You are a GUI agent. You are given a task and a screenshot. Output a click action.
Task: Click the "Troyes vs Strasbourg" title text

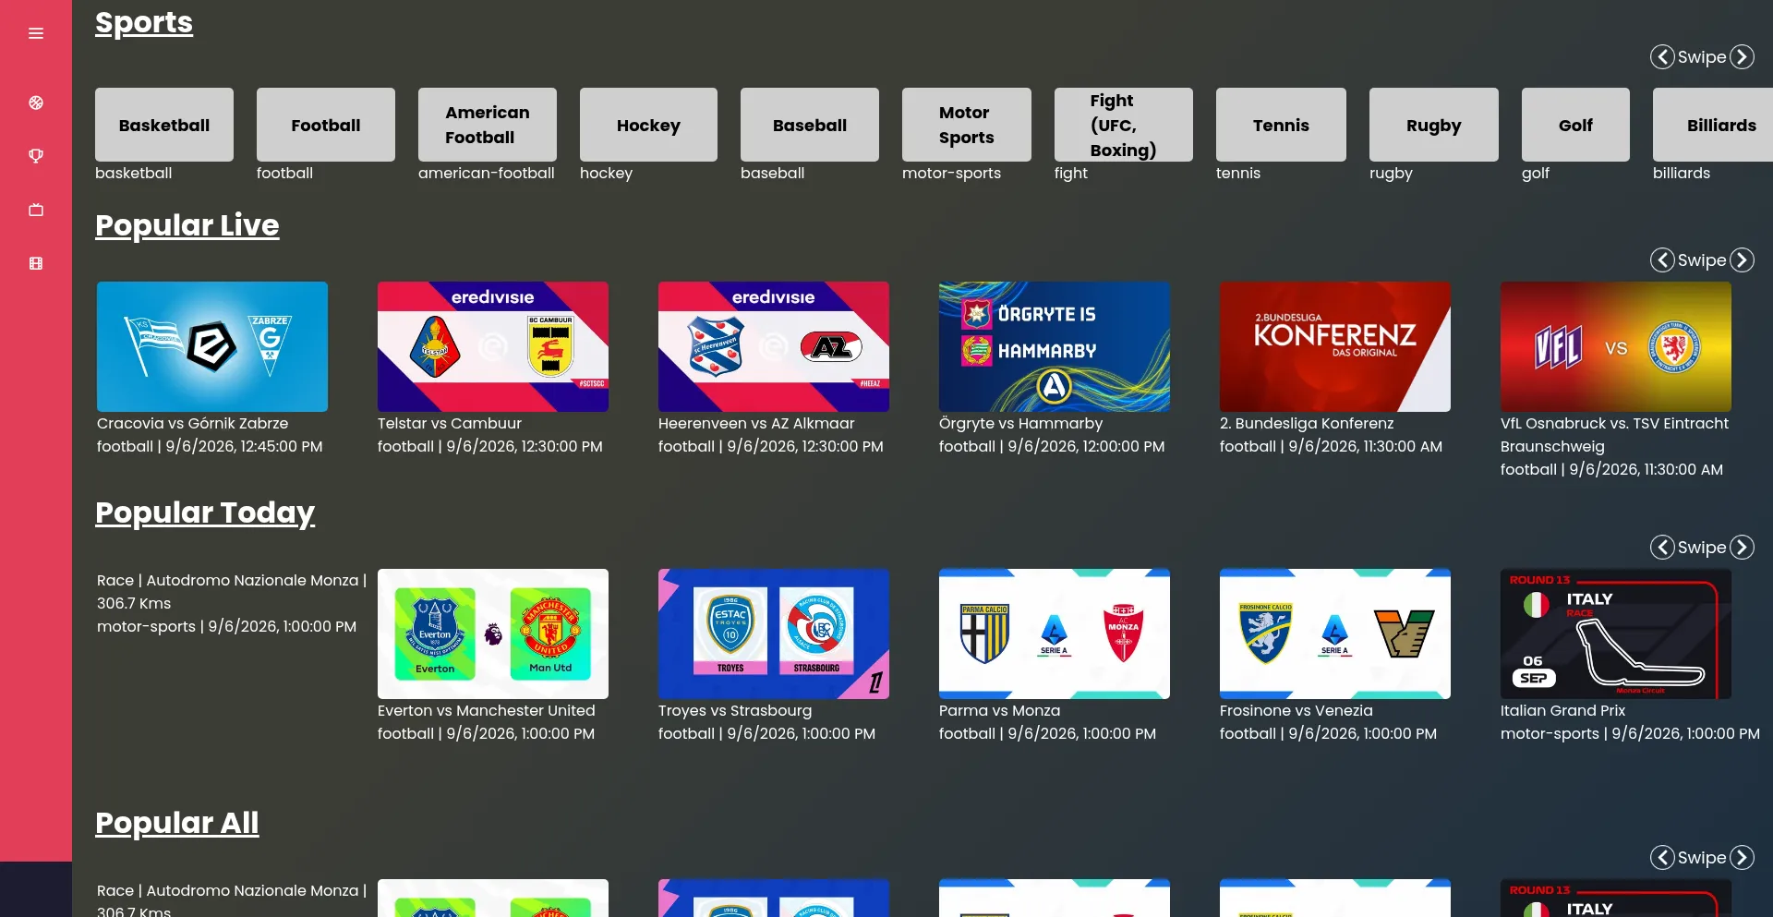pyautogui.click(x=735, y=711)
